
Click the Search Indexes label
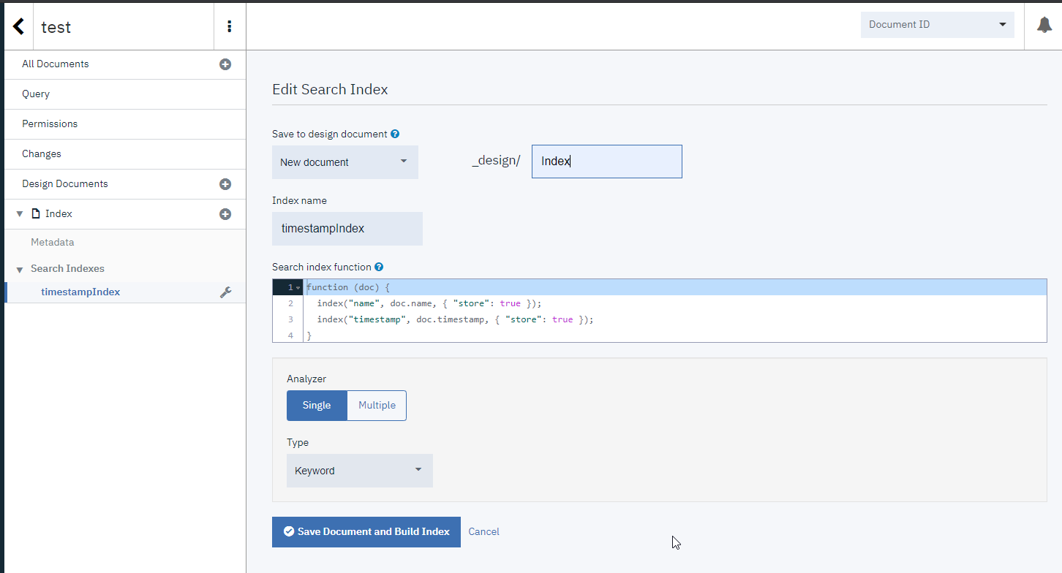tap(67, 269)
